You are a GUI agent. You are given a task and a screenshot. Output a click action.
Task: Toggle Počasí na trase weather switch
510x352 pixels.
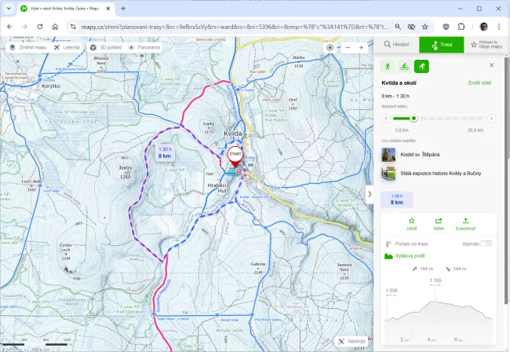tap(486, 244)
